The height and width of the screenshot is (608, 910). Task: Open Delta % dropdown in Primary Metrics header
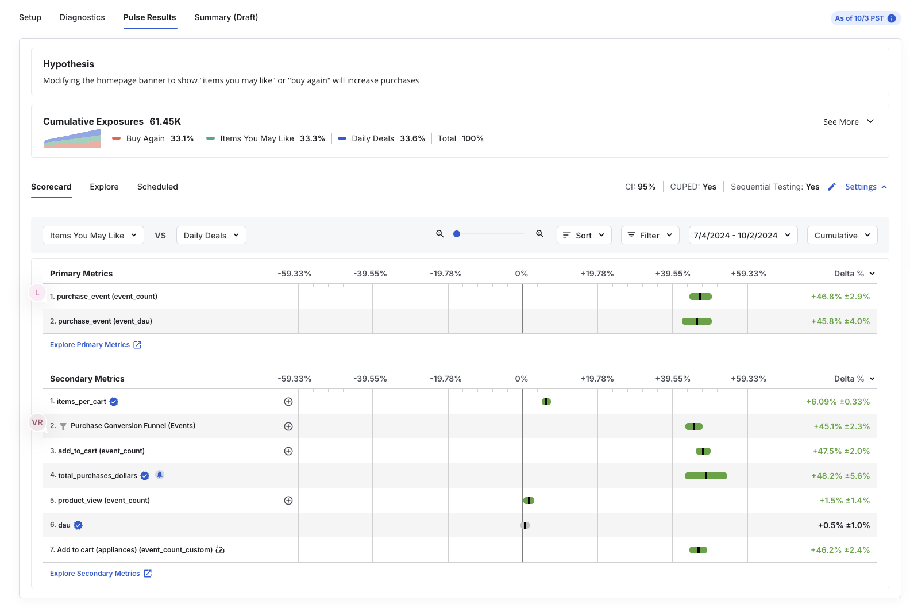point(854,274)
